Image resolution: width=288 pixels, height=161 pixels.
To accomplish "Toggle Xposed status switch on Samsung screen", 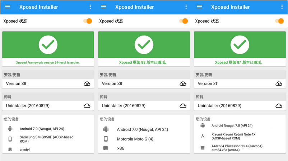I will [x=88, y=21].
